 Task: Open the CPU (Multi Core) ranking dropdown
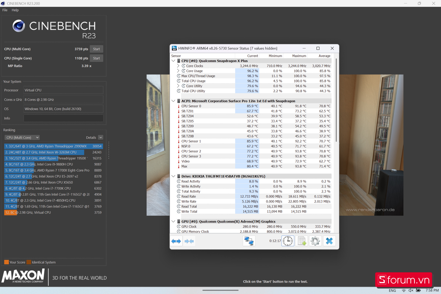tap(22, 137)
